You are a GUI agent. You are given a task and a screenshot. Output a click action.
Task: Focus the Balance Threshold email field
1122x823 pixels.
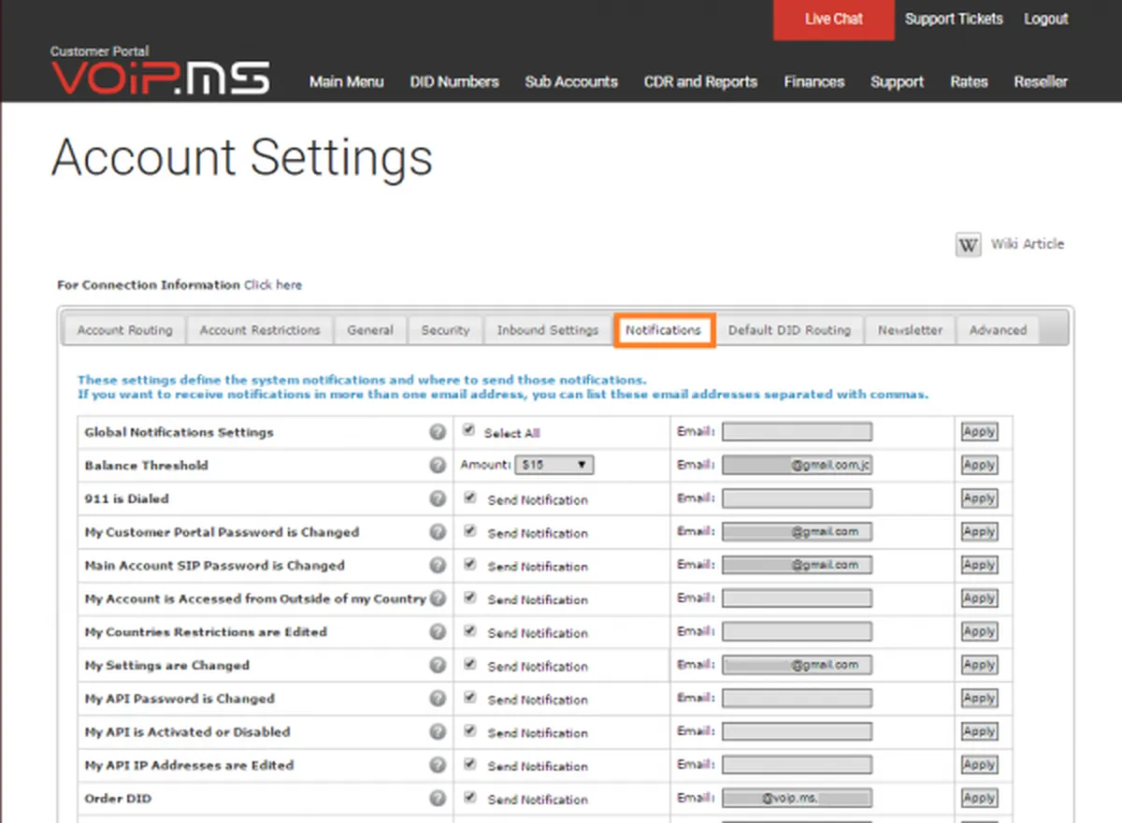[797, 465]
